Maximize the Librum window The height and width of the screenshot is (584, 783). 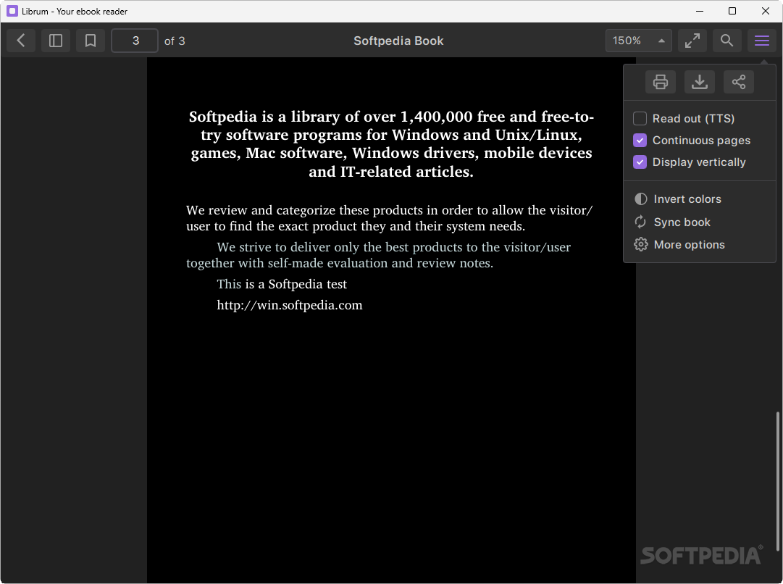coord(732,11)
